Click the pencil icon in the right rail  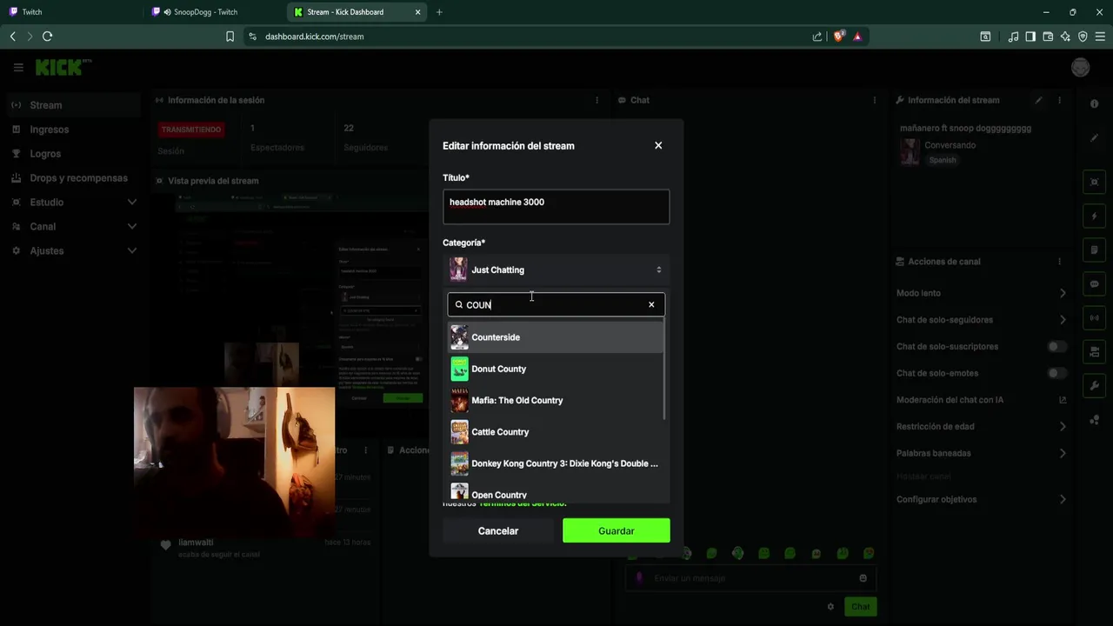pos(1094,137)
